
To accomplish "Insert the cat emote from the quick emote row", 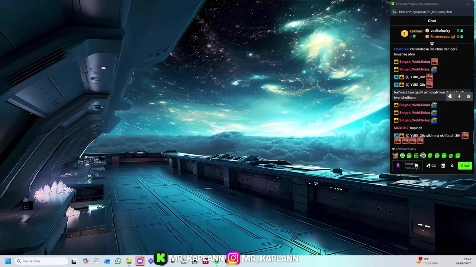I will pyautogui.click(x=395, y=156).
